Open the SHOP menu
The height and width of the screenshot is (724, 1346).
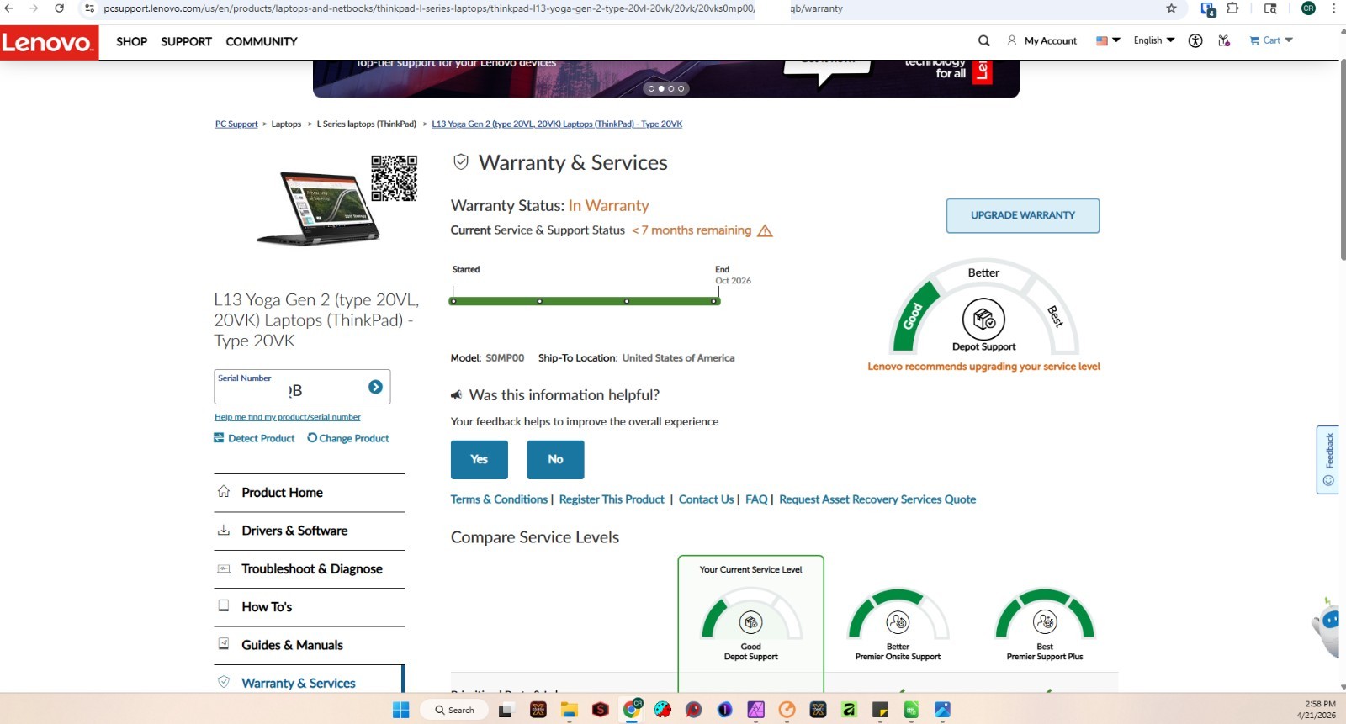click(131, 41)
